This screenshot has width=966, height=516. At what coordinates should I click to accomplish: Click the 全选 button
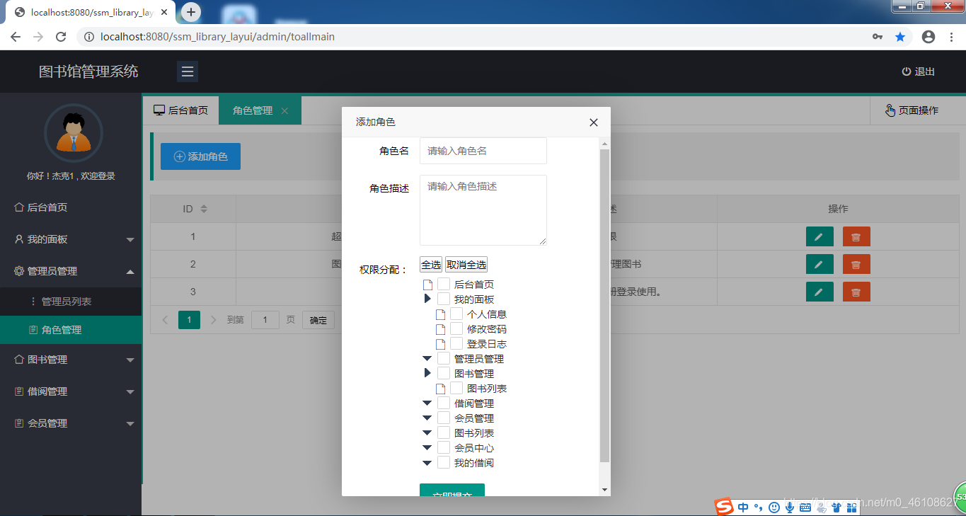pyautogui.click(x=431, y=265)
